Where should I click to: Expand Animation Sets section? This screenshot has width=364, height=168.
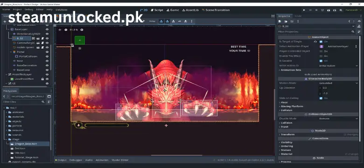[x=291, y=70]
